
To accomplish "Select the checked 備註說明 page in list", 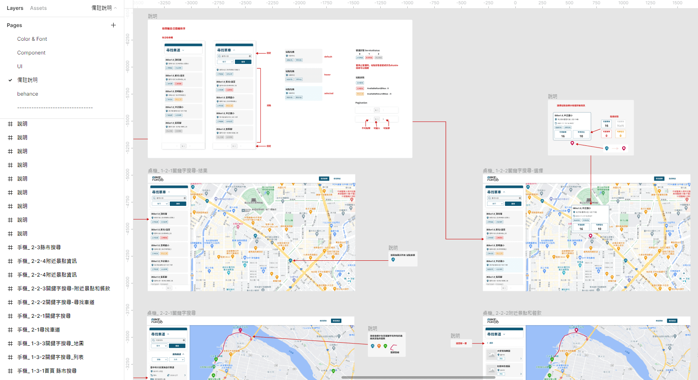I will tap(27, 80).
